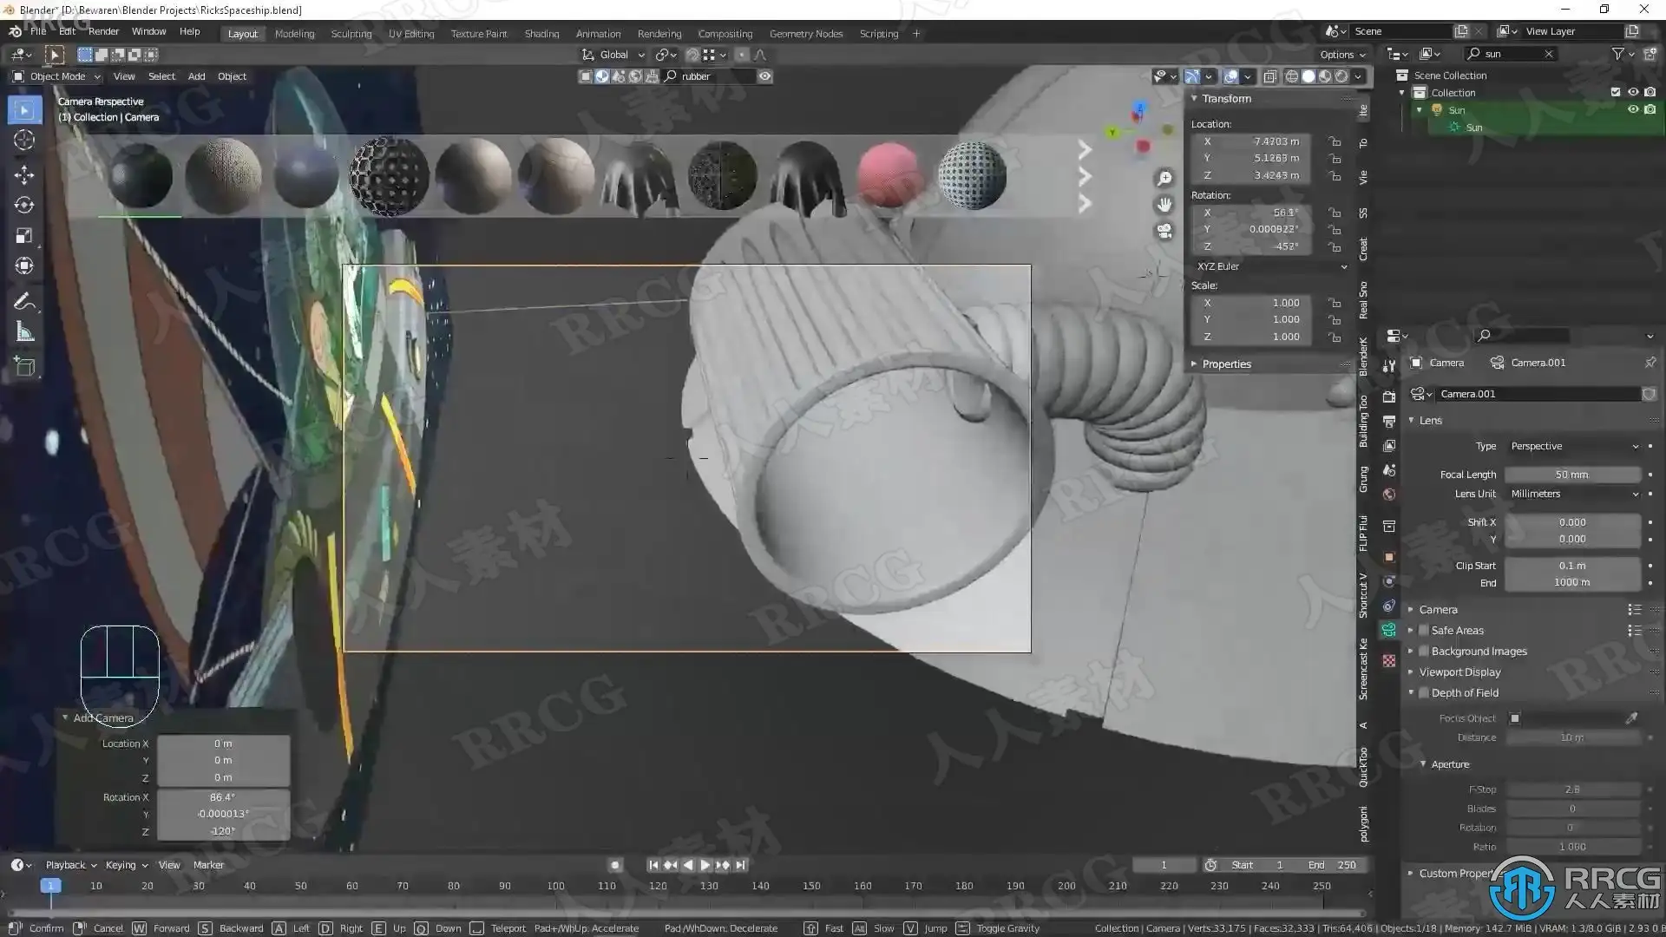This screenshot has height=937, width=1666.
Task: Enable the Safe Areas checkbox
Action: (1424, 631)
